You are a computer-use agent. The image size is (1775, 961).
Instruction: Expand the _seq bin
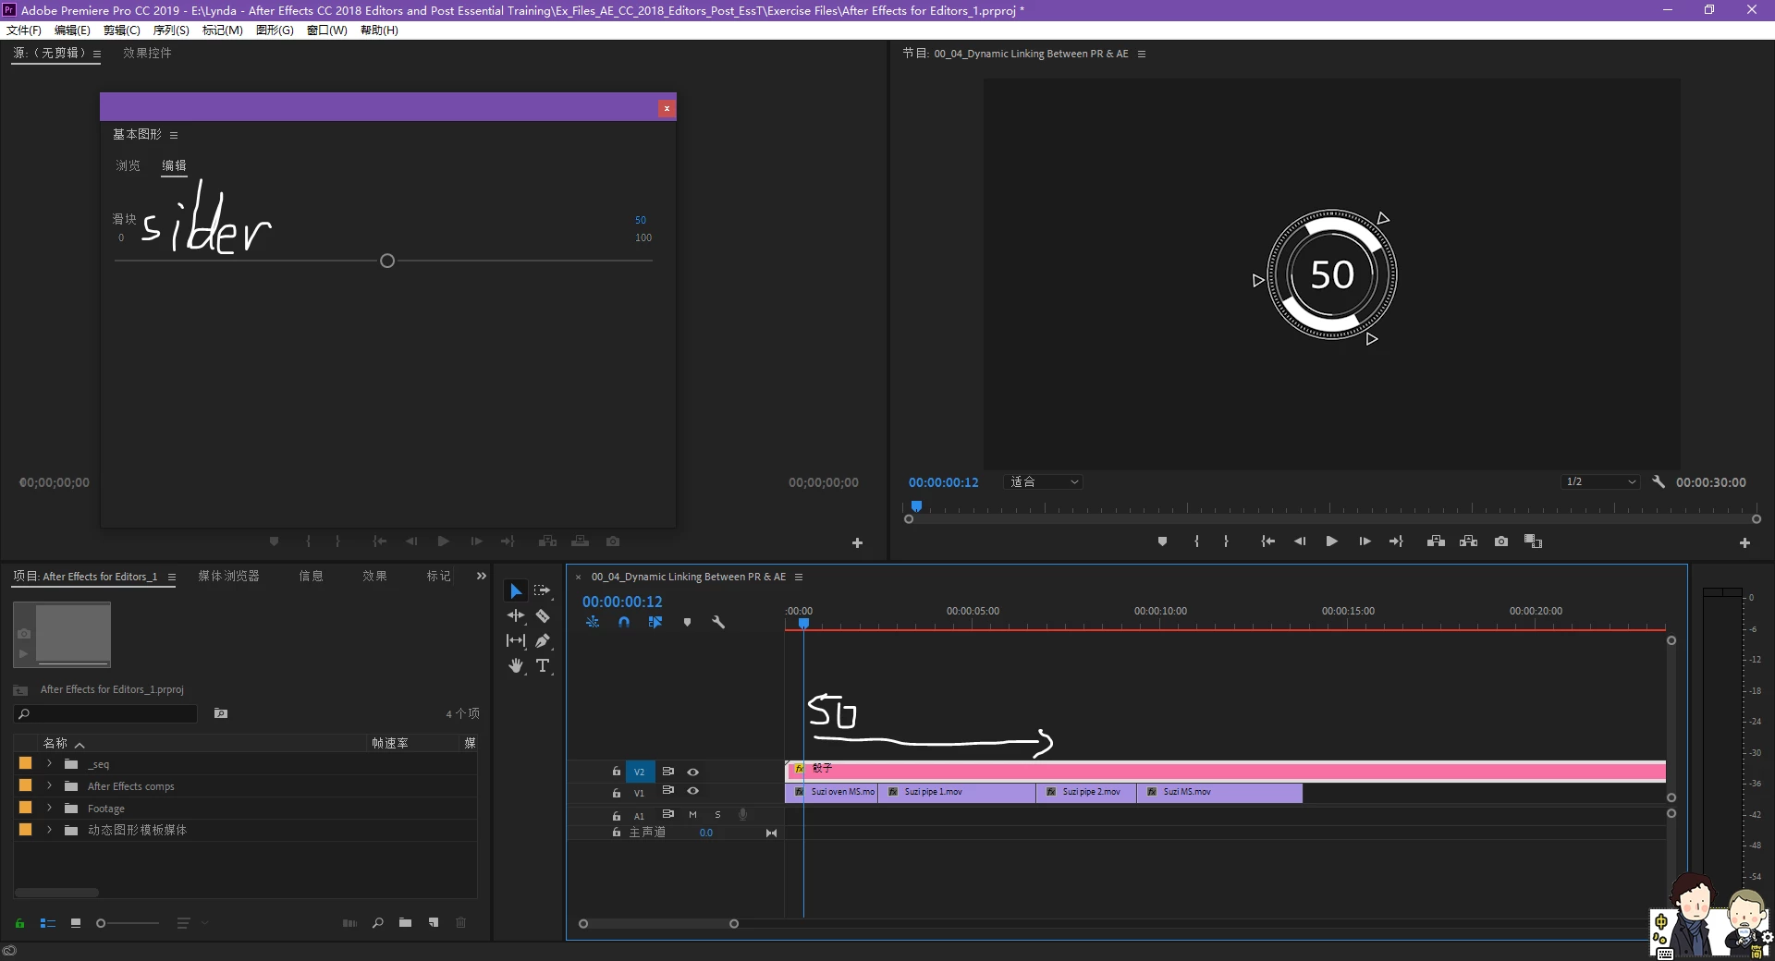point(49,764)
